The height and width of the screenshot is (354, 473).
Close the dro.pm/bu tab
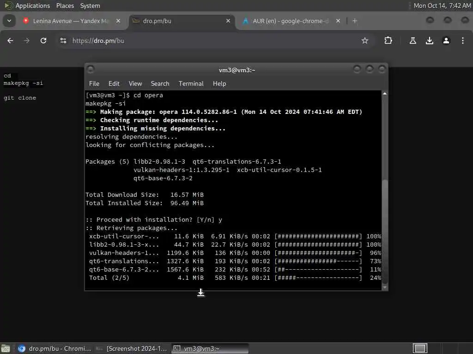point(228,21)
